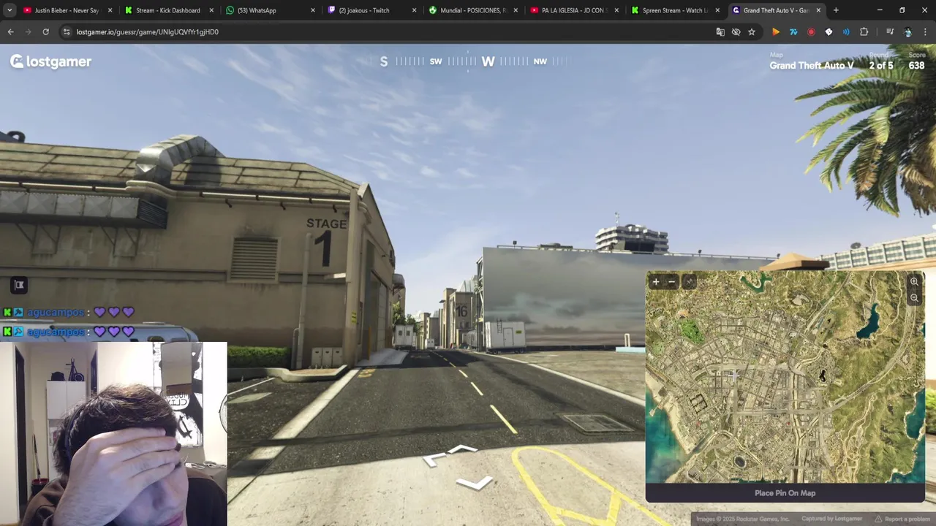Switch to Stream - Kick Dashboard tab
The image size is (936, 526).
(167, 10)
